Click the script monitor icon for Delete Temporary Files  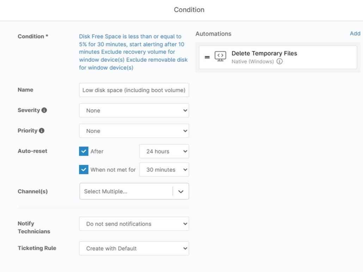tap(220, 57)
